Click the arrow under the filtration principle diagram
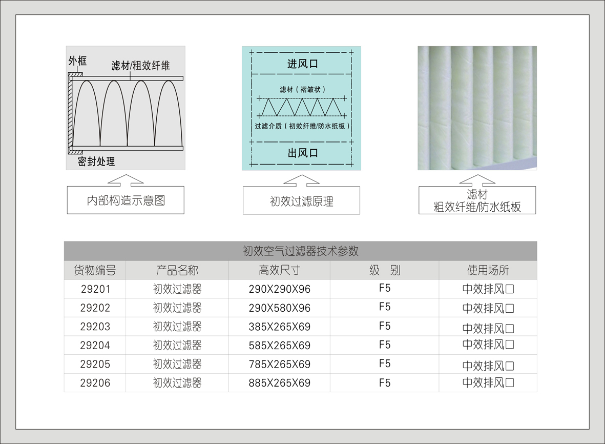Image resolution: width=605 pixels, height=444 pixels. click(x=301, y=181)
